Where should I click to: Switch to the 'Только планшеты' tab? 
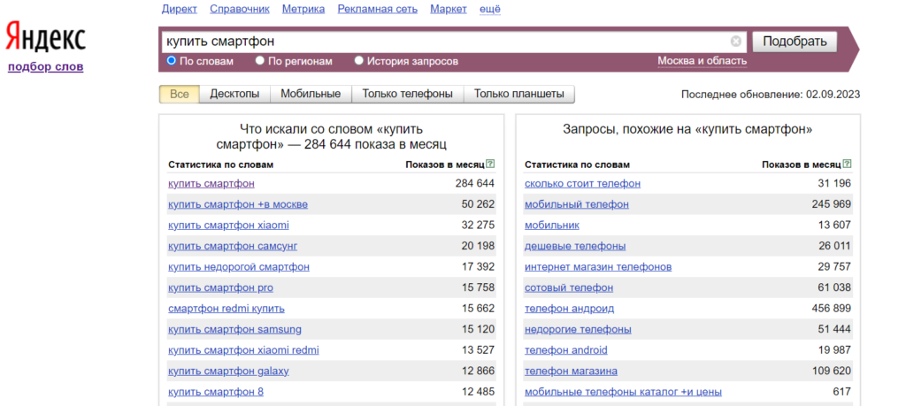[x=518, y=94]
